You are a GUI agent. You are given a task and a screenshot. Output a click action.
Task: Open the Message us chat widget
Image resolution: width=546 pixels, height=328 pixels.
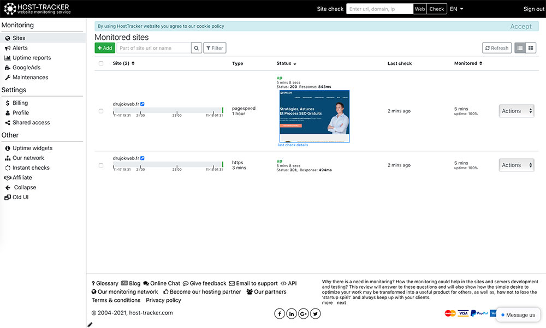[x=518, y=315]
